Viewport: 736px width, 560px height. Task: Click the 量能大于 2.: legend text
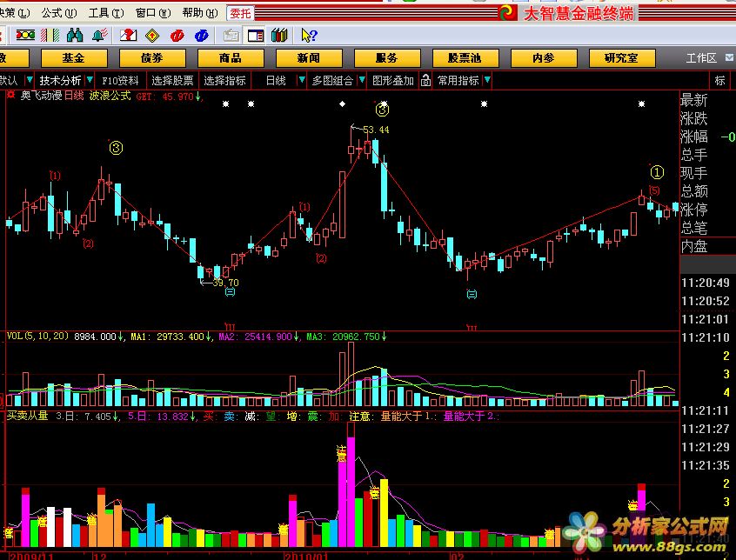pos(471,416)
